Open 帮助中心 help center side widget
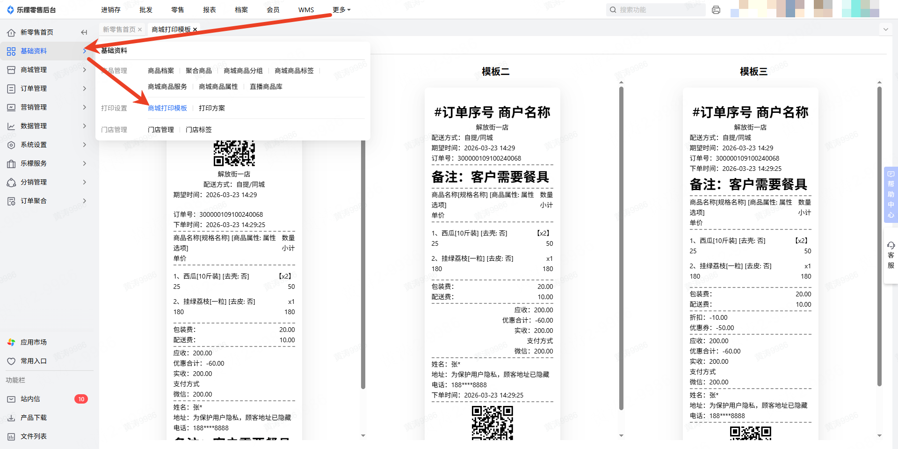 pyautogui.click(x=891, y=194)
